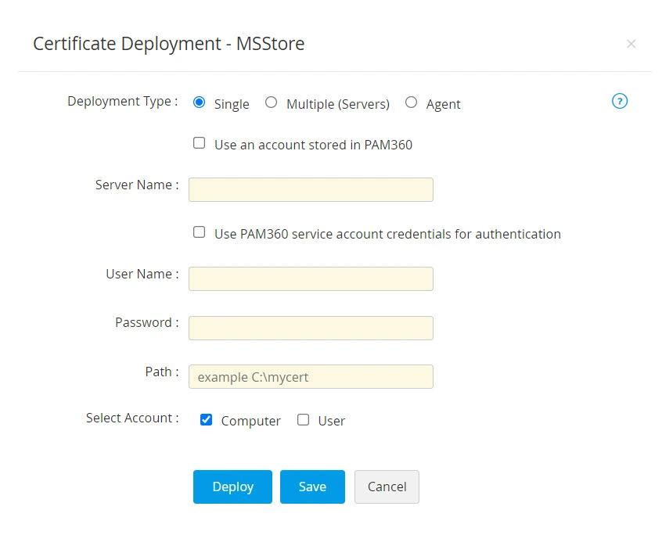Enable 'Use an account stored in PAM360'

(199, 142)
